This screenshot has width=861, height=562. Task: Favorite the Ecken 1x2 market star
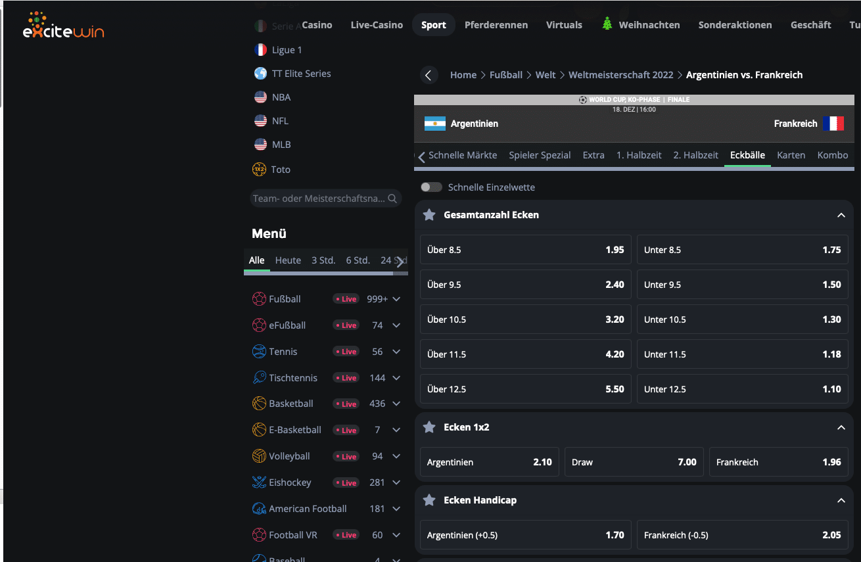[429, 427]
